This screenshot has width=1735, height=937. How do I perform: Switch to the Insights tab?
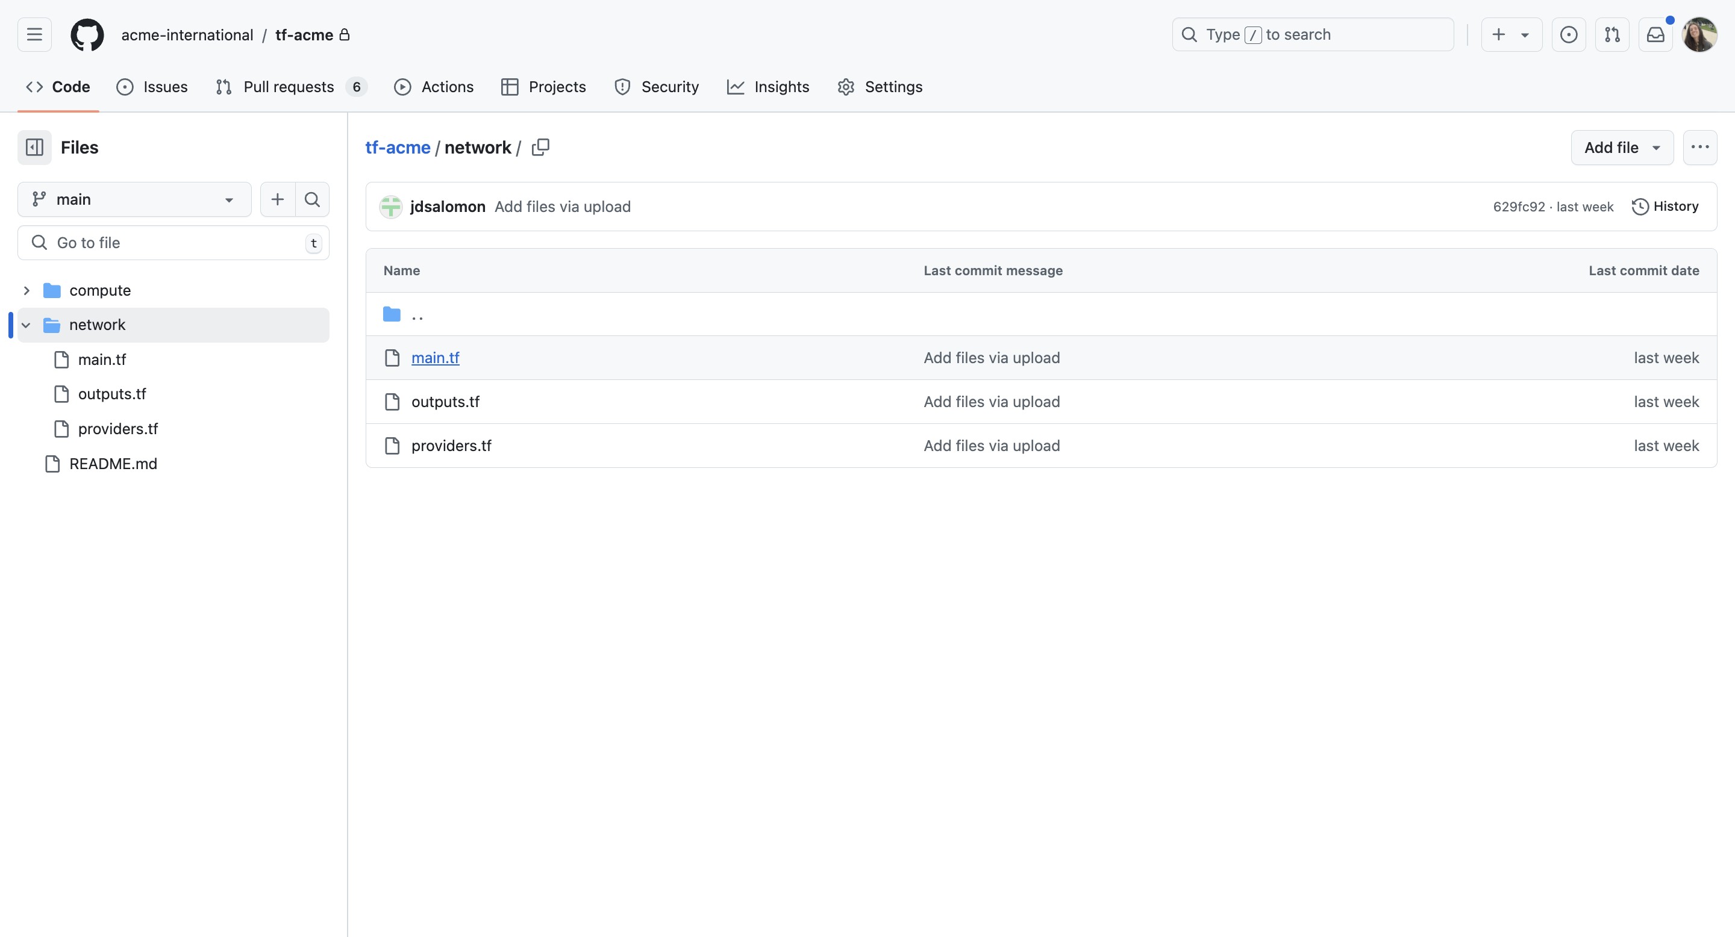coord(768,87)
